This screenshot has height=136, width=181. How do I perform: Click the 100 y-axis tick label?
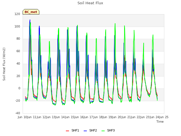(x=17, y=26)
